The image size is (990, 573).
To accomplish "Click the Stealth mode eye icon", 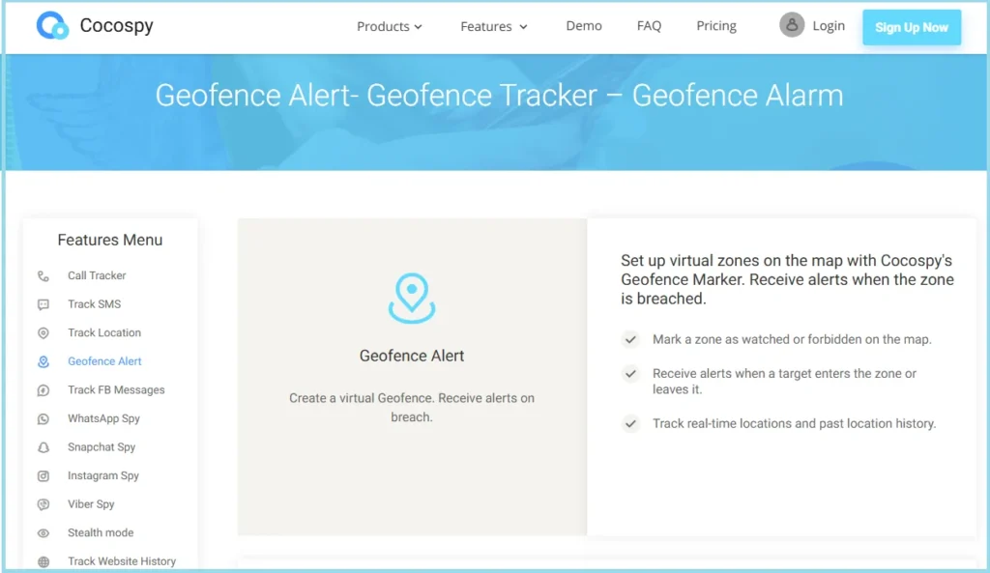I will coord(44,533).
